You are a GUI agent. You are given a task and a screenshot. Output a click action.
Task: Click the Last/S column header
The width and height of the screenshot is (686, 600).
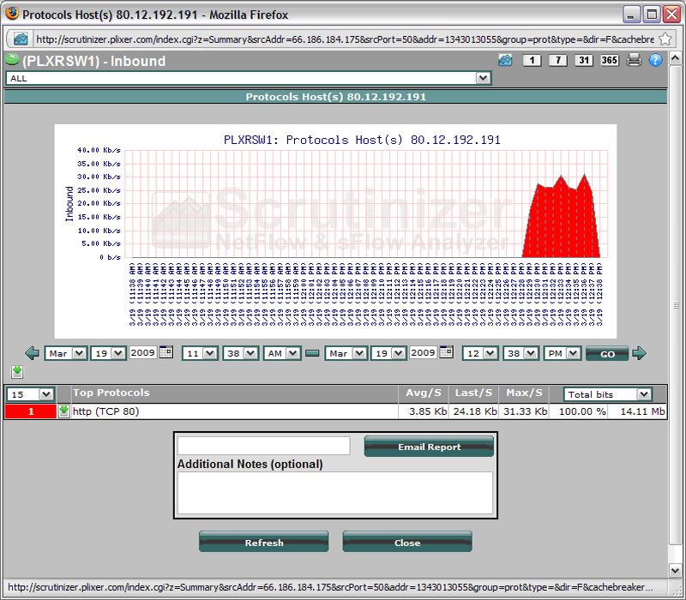point(473,393)
